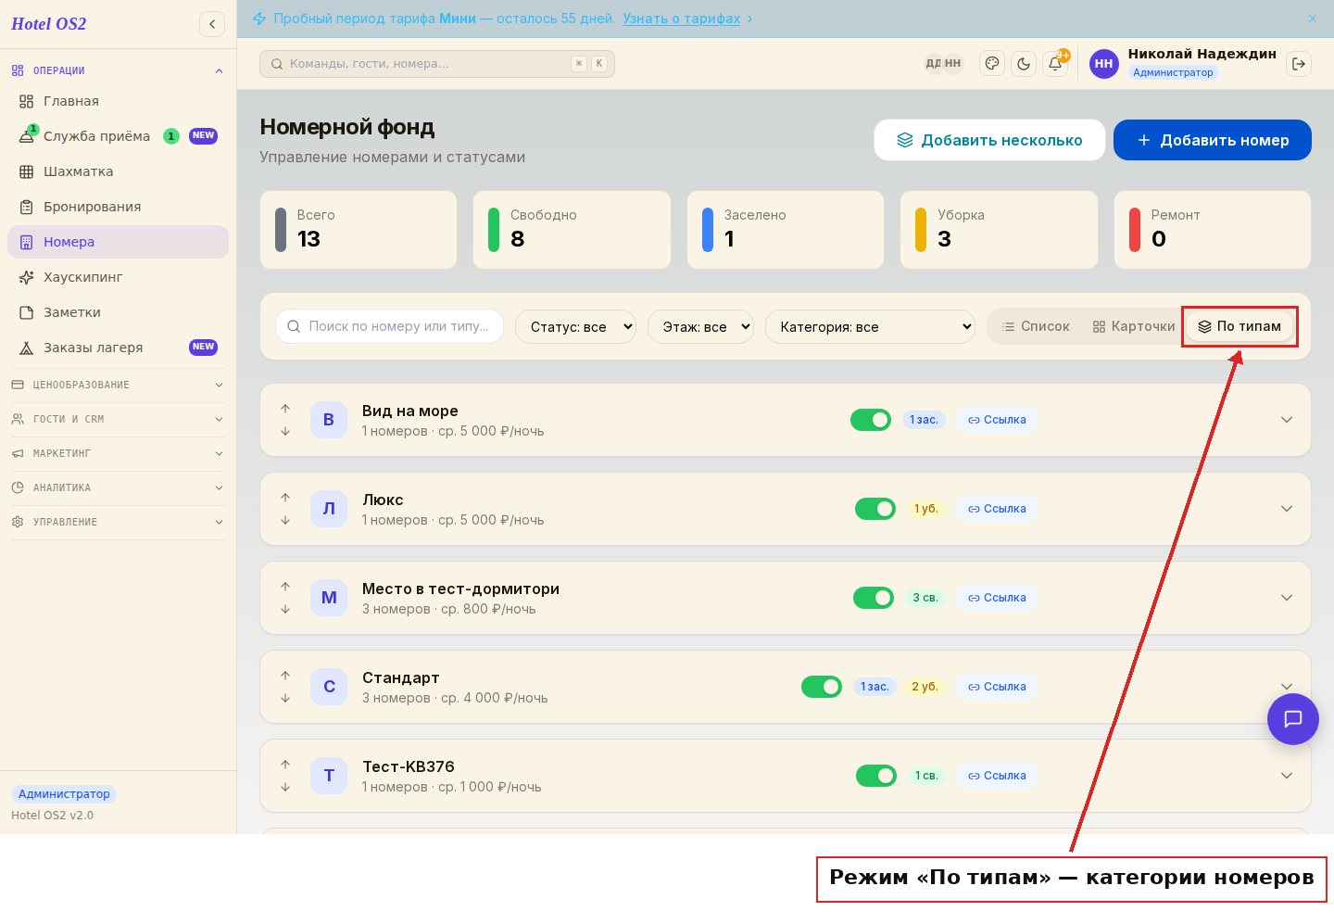1334x924 pixels.
Task: Expand the Тест-КВ376 row
Action: [x=1287, y=776]
